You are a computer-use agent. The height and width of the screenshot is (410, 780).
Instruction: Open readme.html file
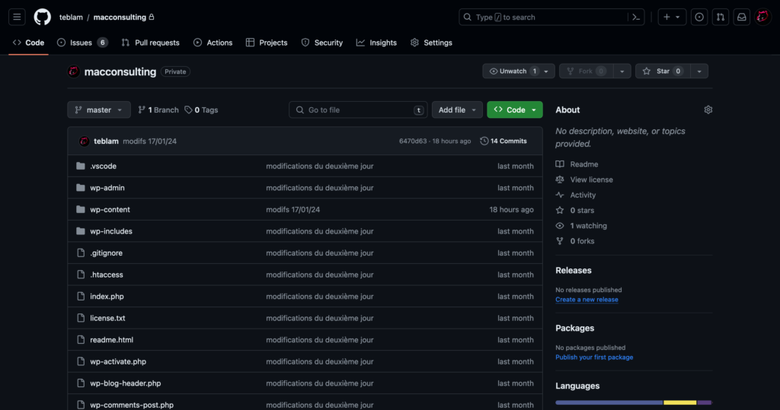pyautogui.click(x=111, y=340)
